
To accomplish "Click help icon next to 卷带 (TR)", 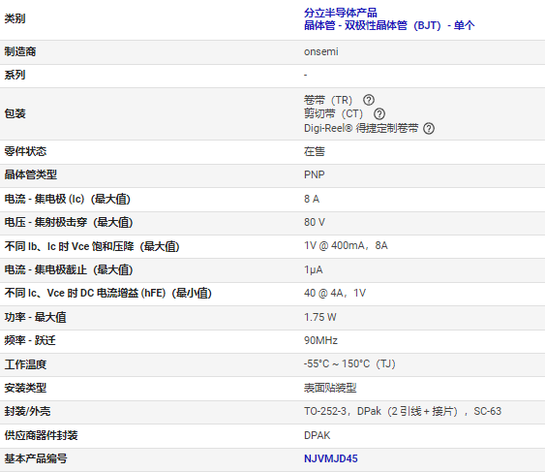I will (x=369, y=100).
